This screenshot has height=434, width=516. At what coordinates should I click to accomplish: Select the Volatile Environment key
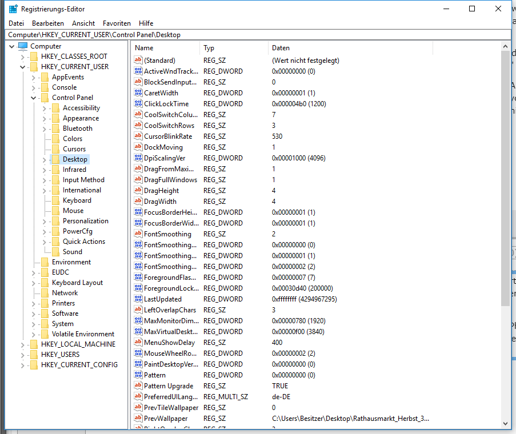(x=83, y=334)
